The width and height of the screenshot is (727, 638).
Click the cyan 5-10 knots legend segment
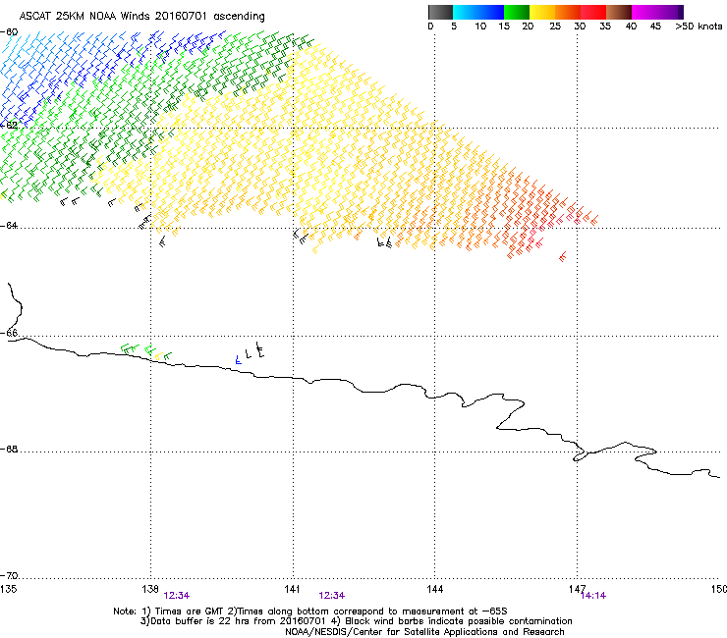(x=466, y=12)
